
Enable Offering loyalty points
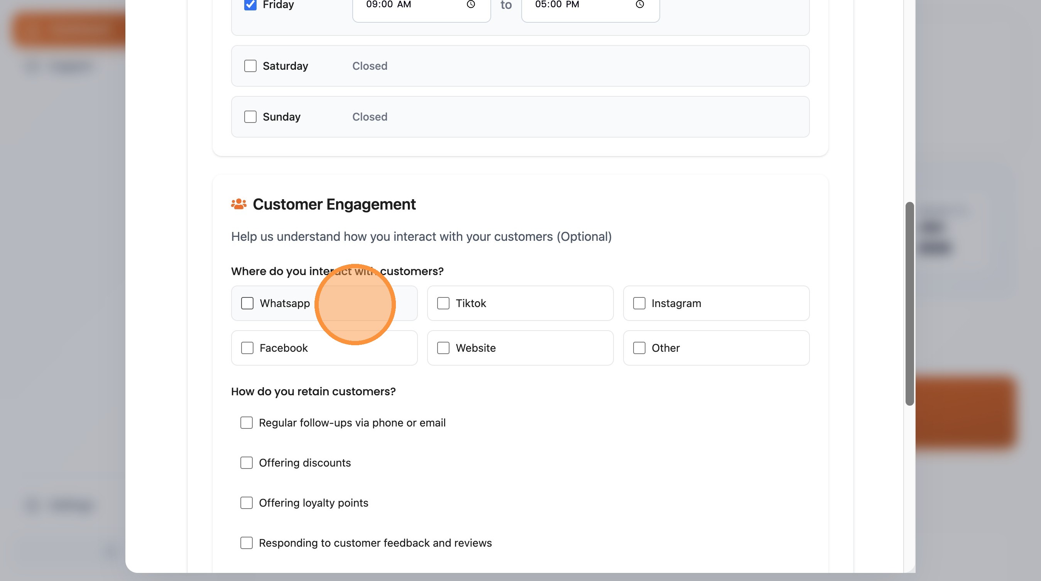click(x=247, y=503)
